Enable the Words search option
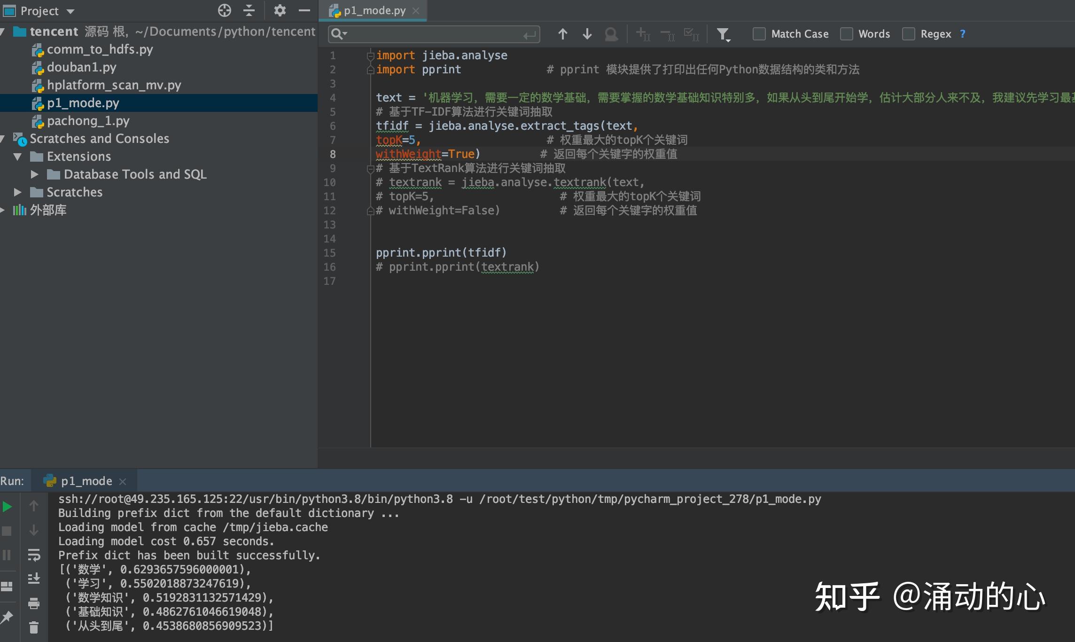The image size is (1075, 642). [x=847, y=34]
